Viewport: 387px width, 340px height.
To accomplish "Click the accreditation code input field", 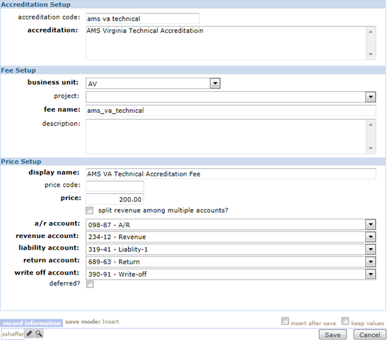I will 141,19.
